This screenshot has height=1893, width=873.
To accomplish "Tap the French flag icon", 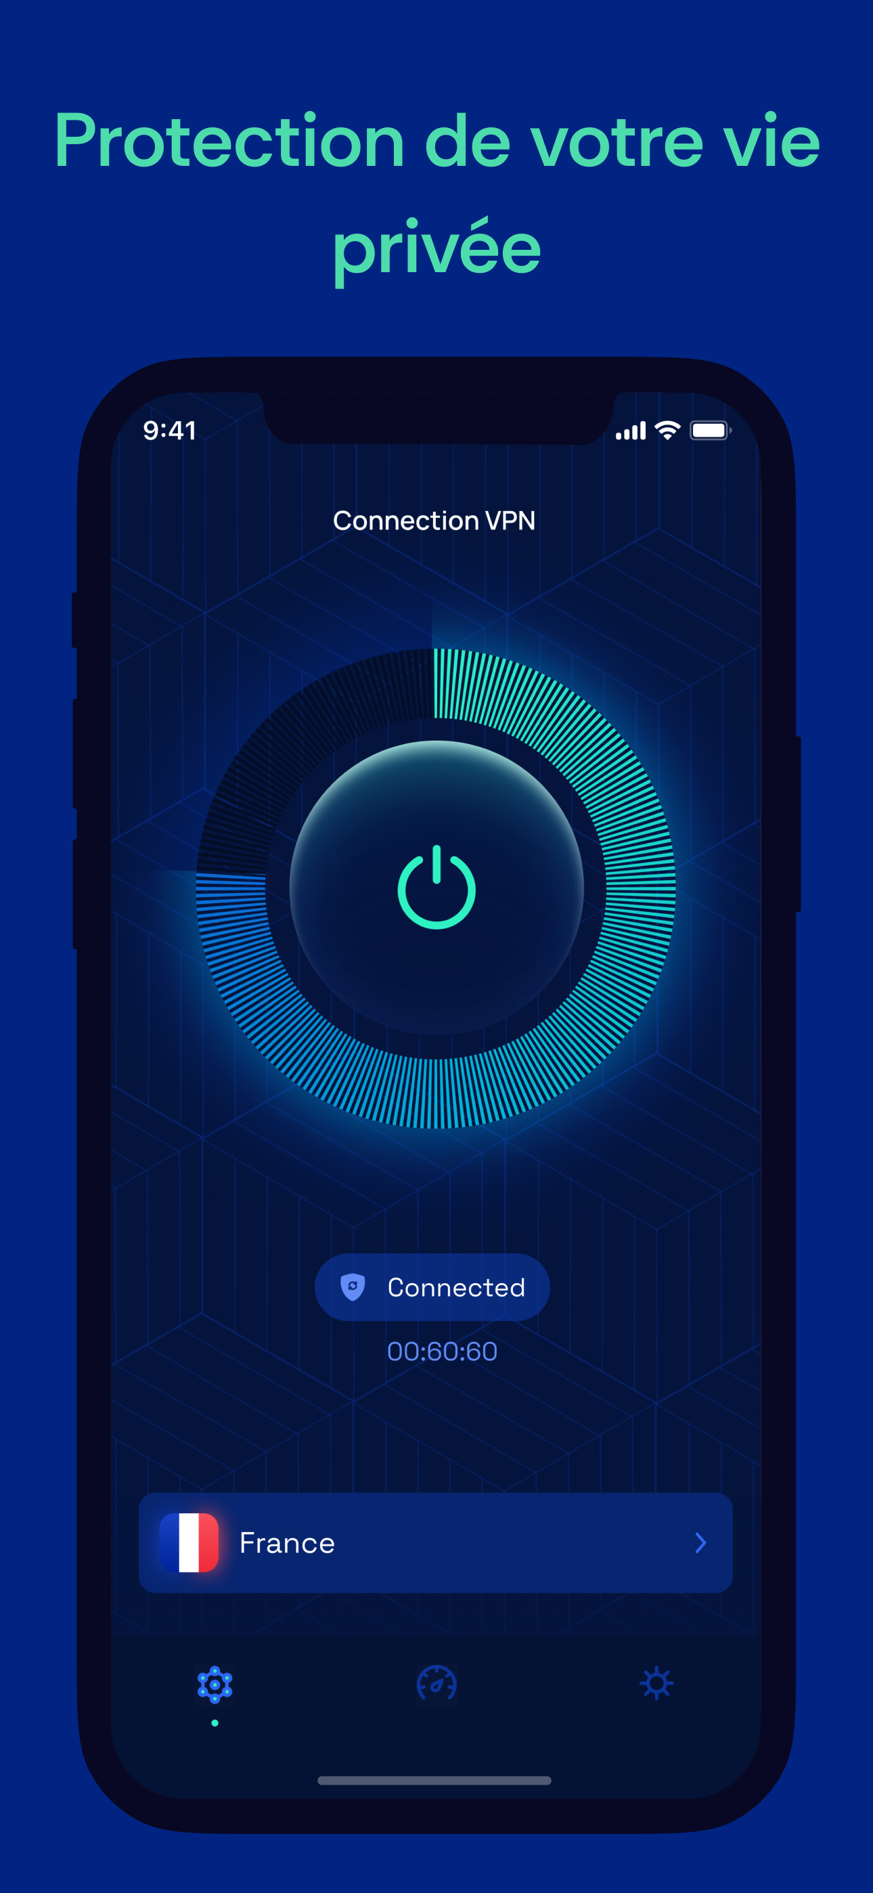I will tap(189, 1542).
